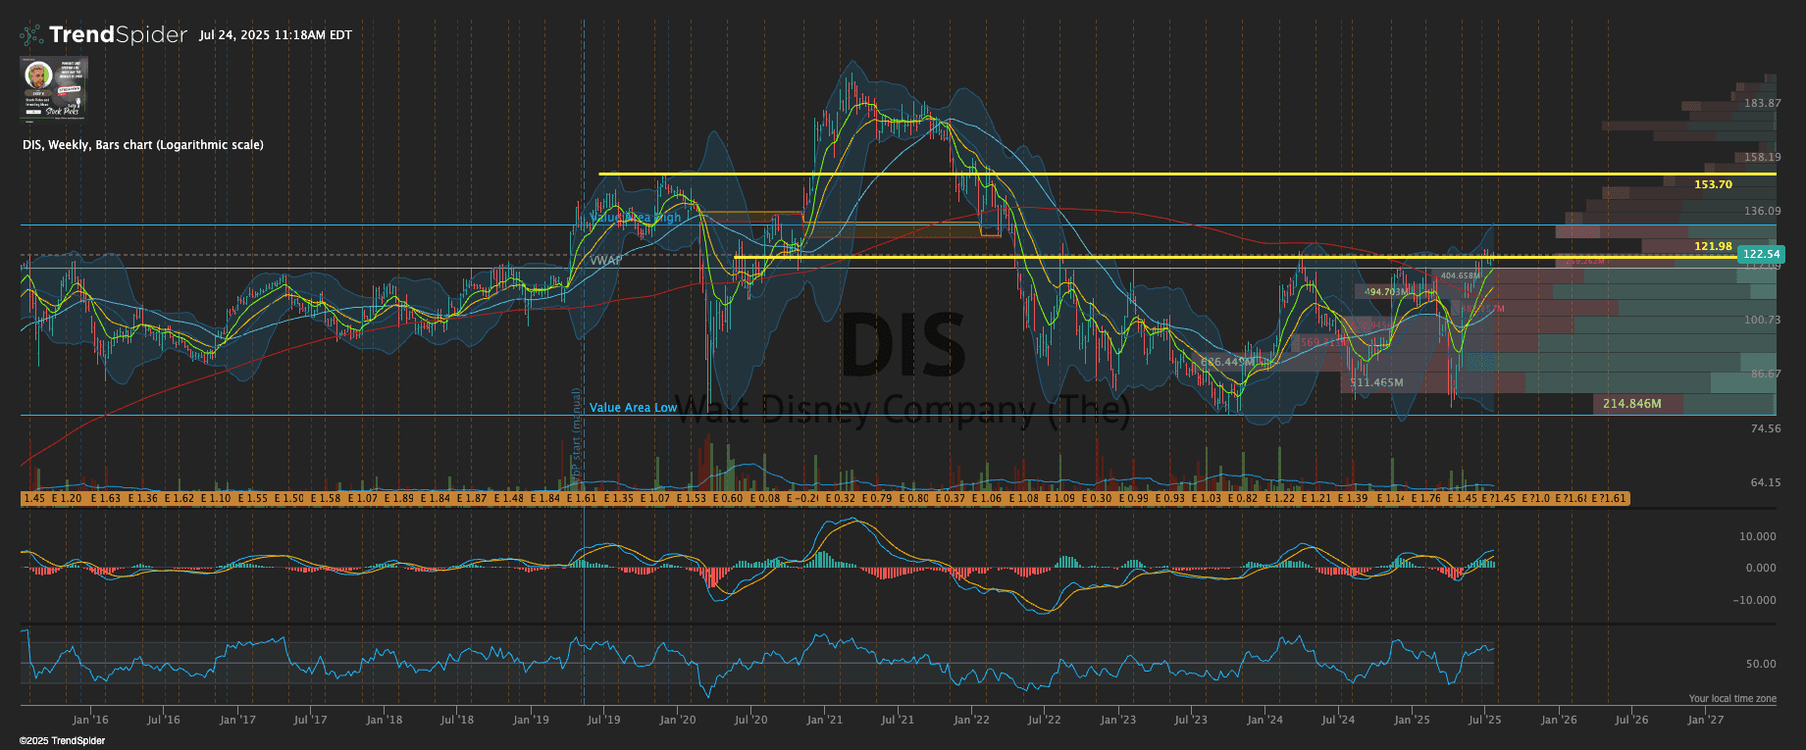Image resolution: width=1806 pixels, height=750 pixels.
Task: Click the E 0.32 earnings marker
Action: (x=840, y=498)
